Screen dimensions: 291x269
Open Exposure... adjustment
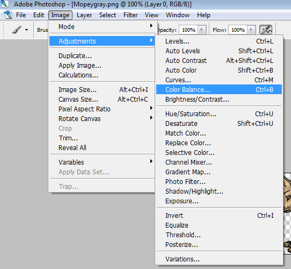(x=219, y=201)
